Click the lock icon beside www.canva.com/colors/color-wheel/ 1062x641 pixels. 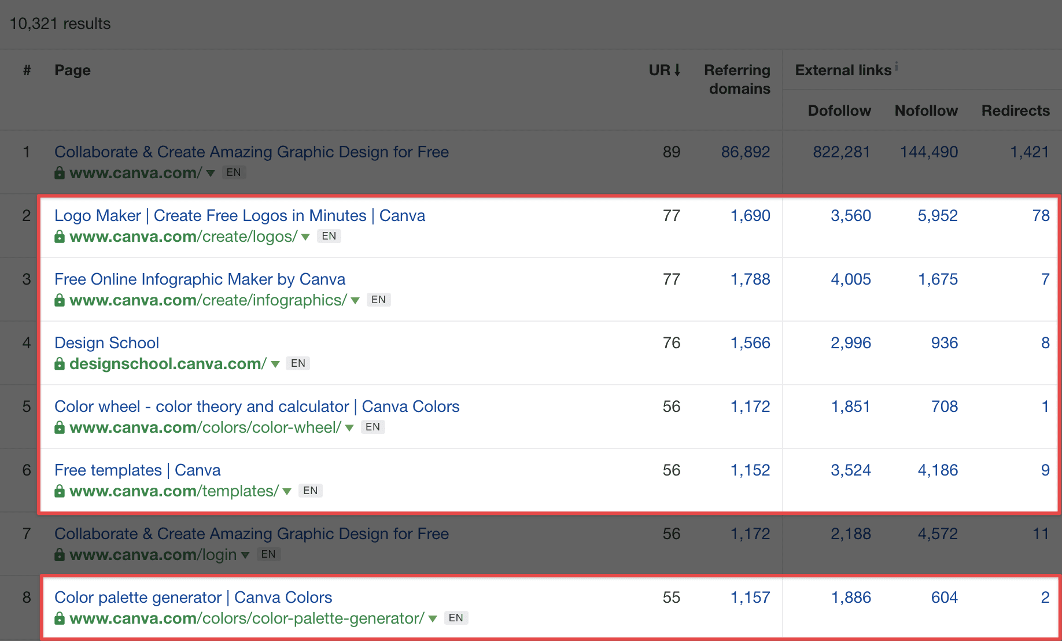[59, 428]
